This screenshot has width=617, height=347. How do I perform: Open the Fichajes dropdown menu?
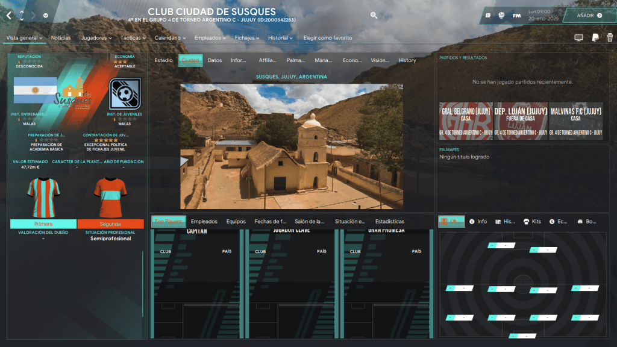tap(247, 38)
